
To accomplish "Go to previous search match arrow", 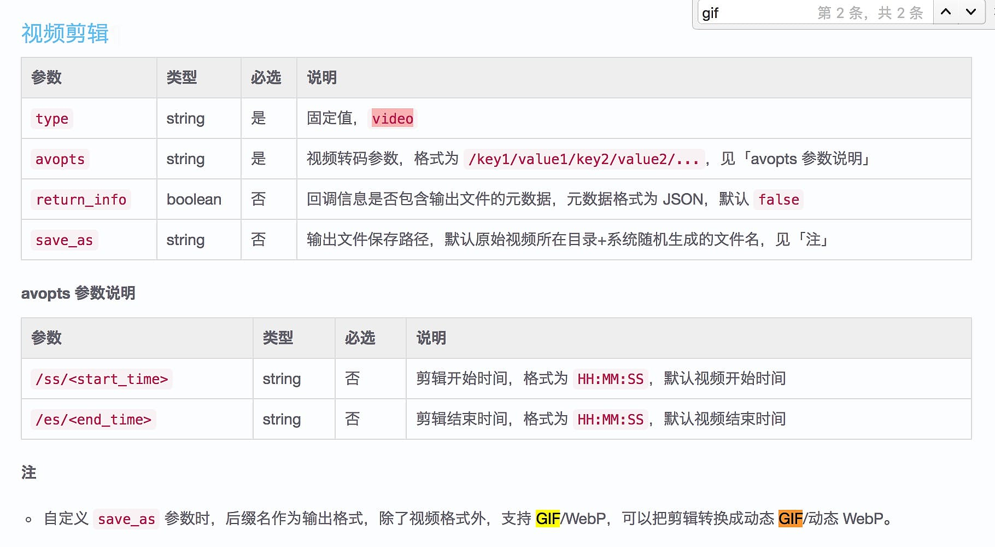I will [x=946, y=12].
